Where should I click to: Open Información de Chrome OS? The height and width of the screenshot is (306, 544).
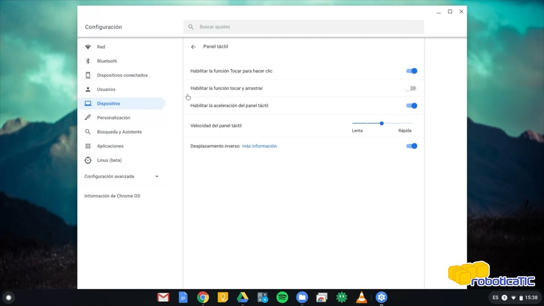pos(112,196)
